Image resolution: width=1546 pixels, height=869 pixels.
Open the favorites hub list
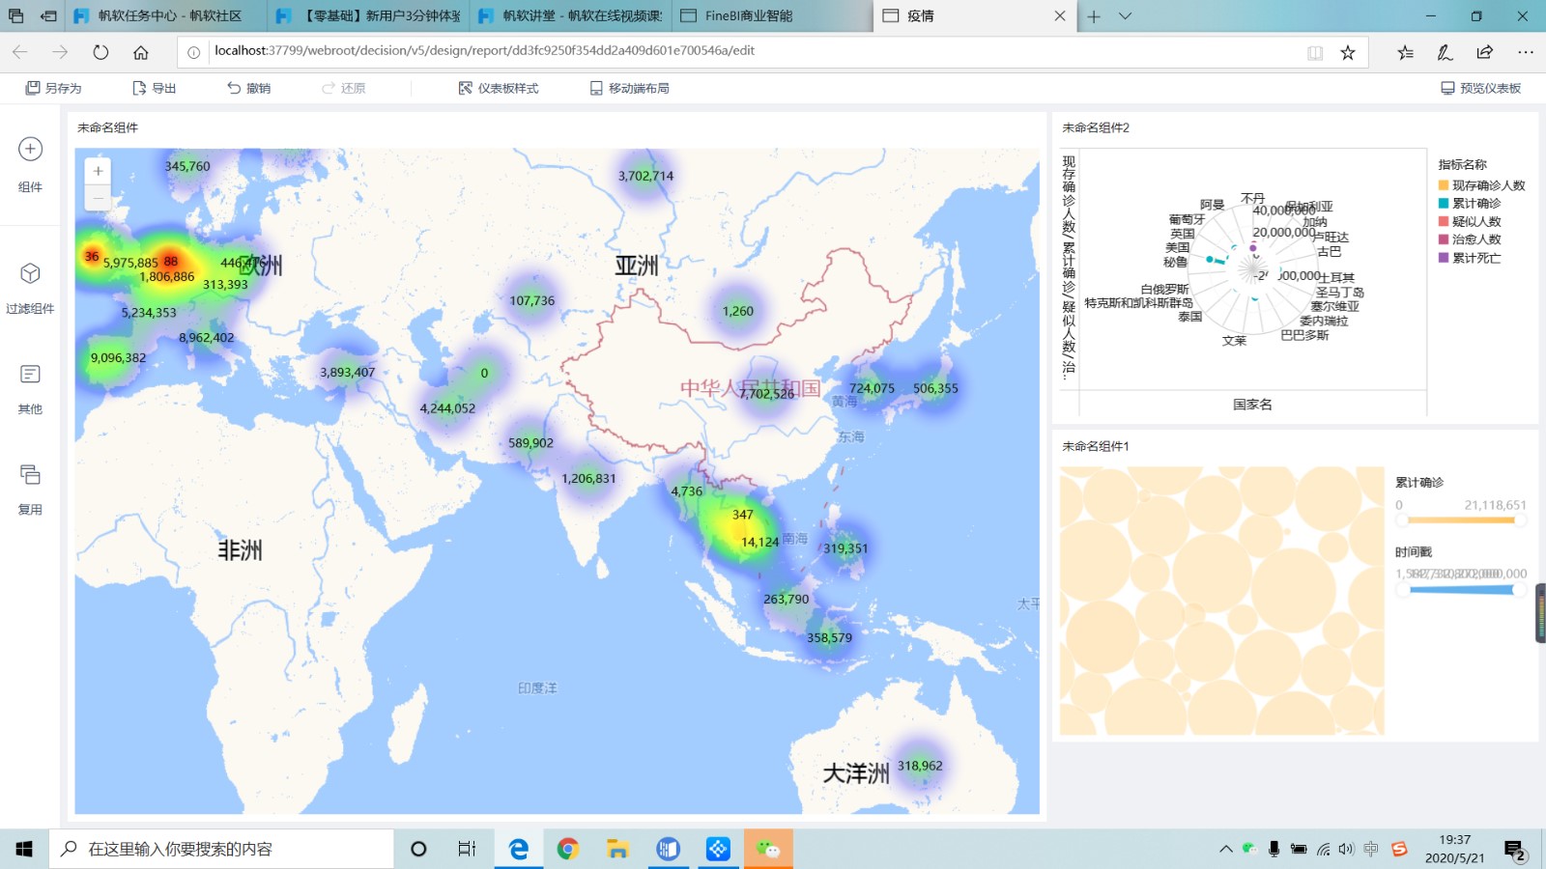[x=1405, y=52]
